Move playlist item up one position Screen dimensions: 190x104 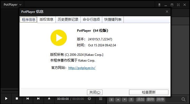point(118,100)
